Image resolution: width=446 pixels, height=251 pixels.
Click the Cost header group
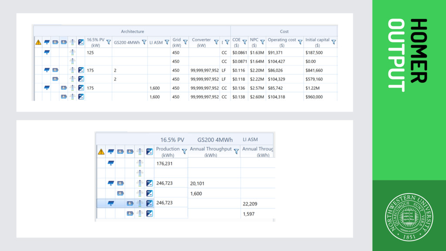(x=284, y=31)
